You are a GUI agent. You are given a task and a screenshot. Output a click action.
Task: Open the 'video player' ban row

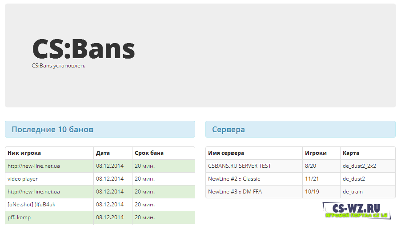(100, 179)
